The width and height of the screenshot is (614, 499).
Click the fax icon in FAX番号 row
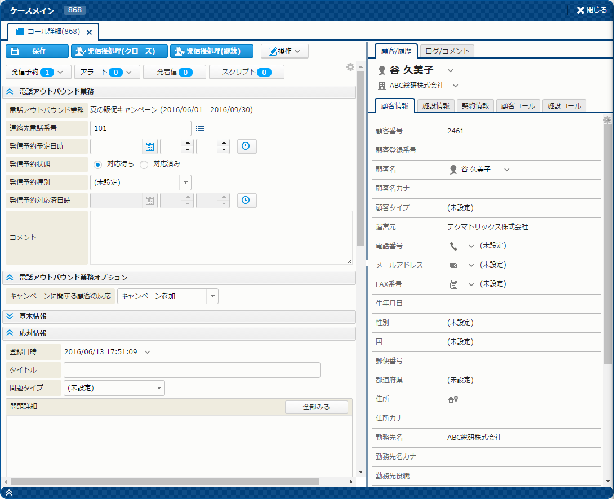453,284
